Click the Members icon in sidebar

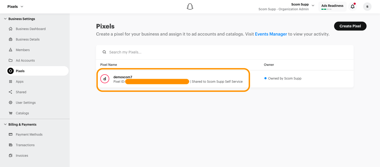coord(11,50)
